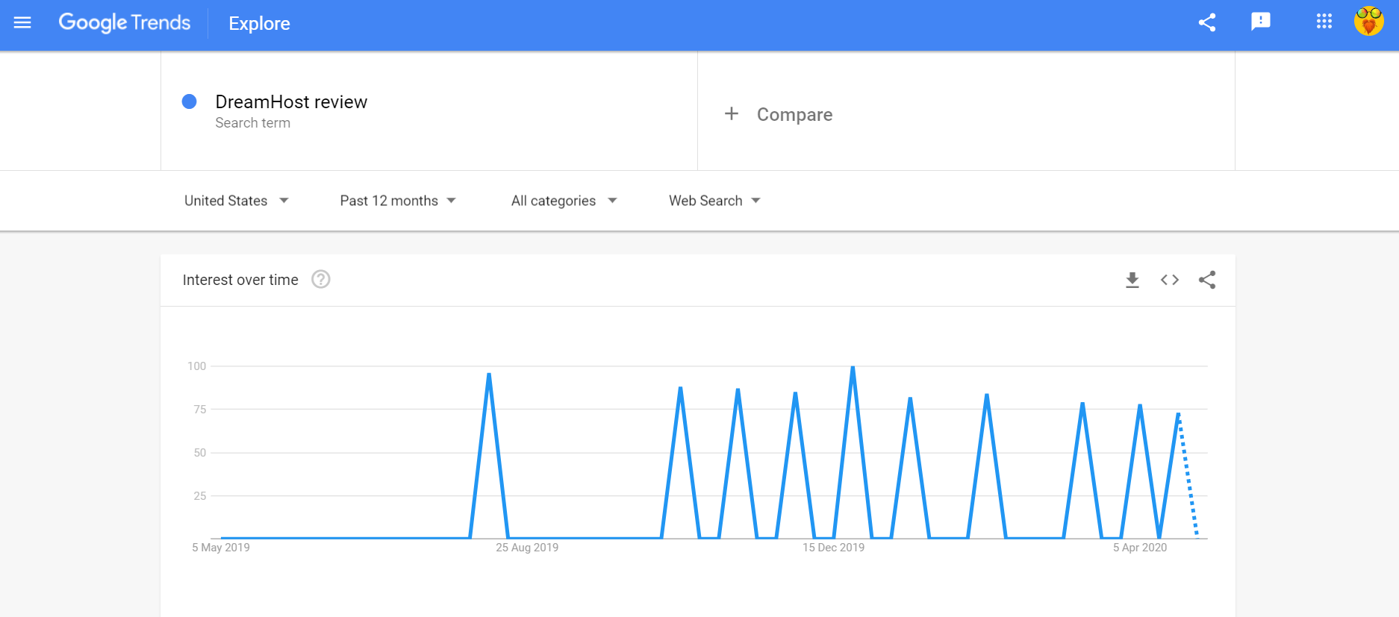Open the embed code icon
The image size is (1399, 617).
(x=1170, y=280)
